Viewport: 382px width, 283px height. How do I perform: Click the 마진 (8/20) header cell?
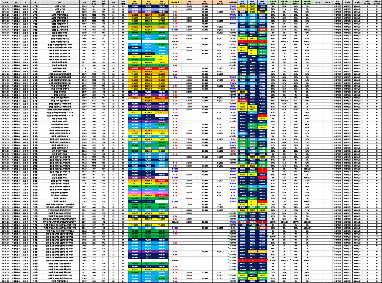coord(242,2)
